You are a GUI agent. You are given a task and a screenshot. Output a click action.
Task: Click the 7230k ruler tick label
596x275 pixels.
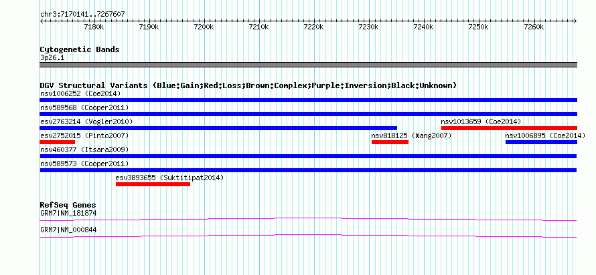tap(368, 27)
